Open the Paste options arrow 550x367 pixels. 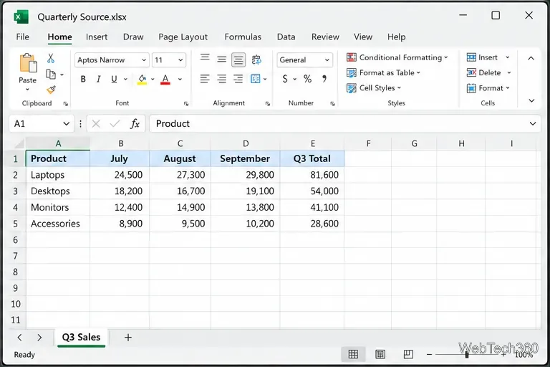tap(27, 90)
